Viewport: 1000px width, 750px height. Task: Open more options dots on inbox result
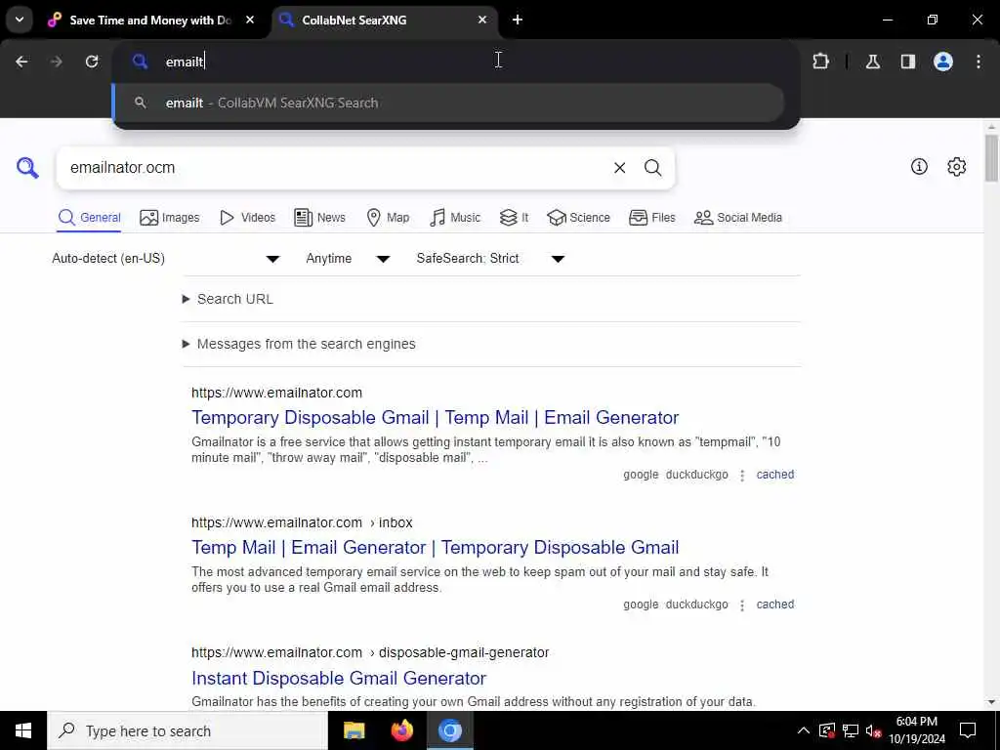pos(742,605)
